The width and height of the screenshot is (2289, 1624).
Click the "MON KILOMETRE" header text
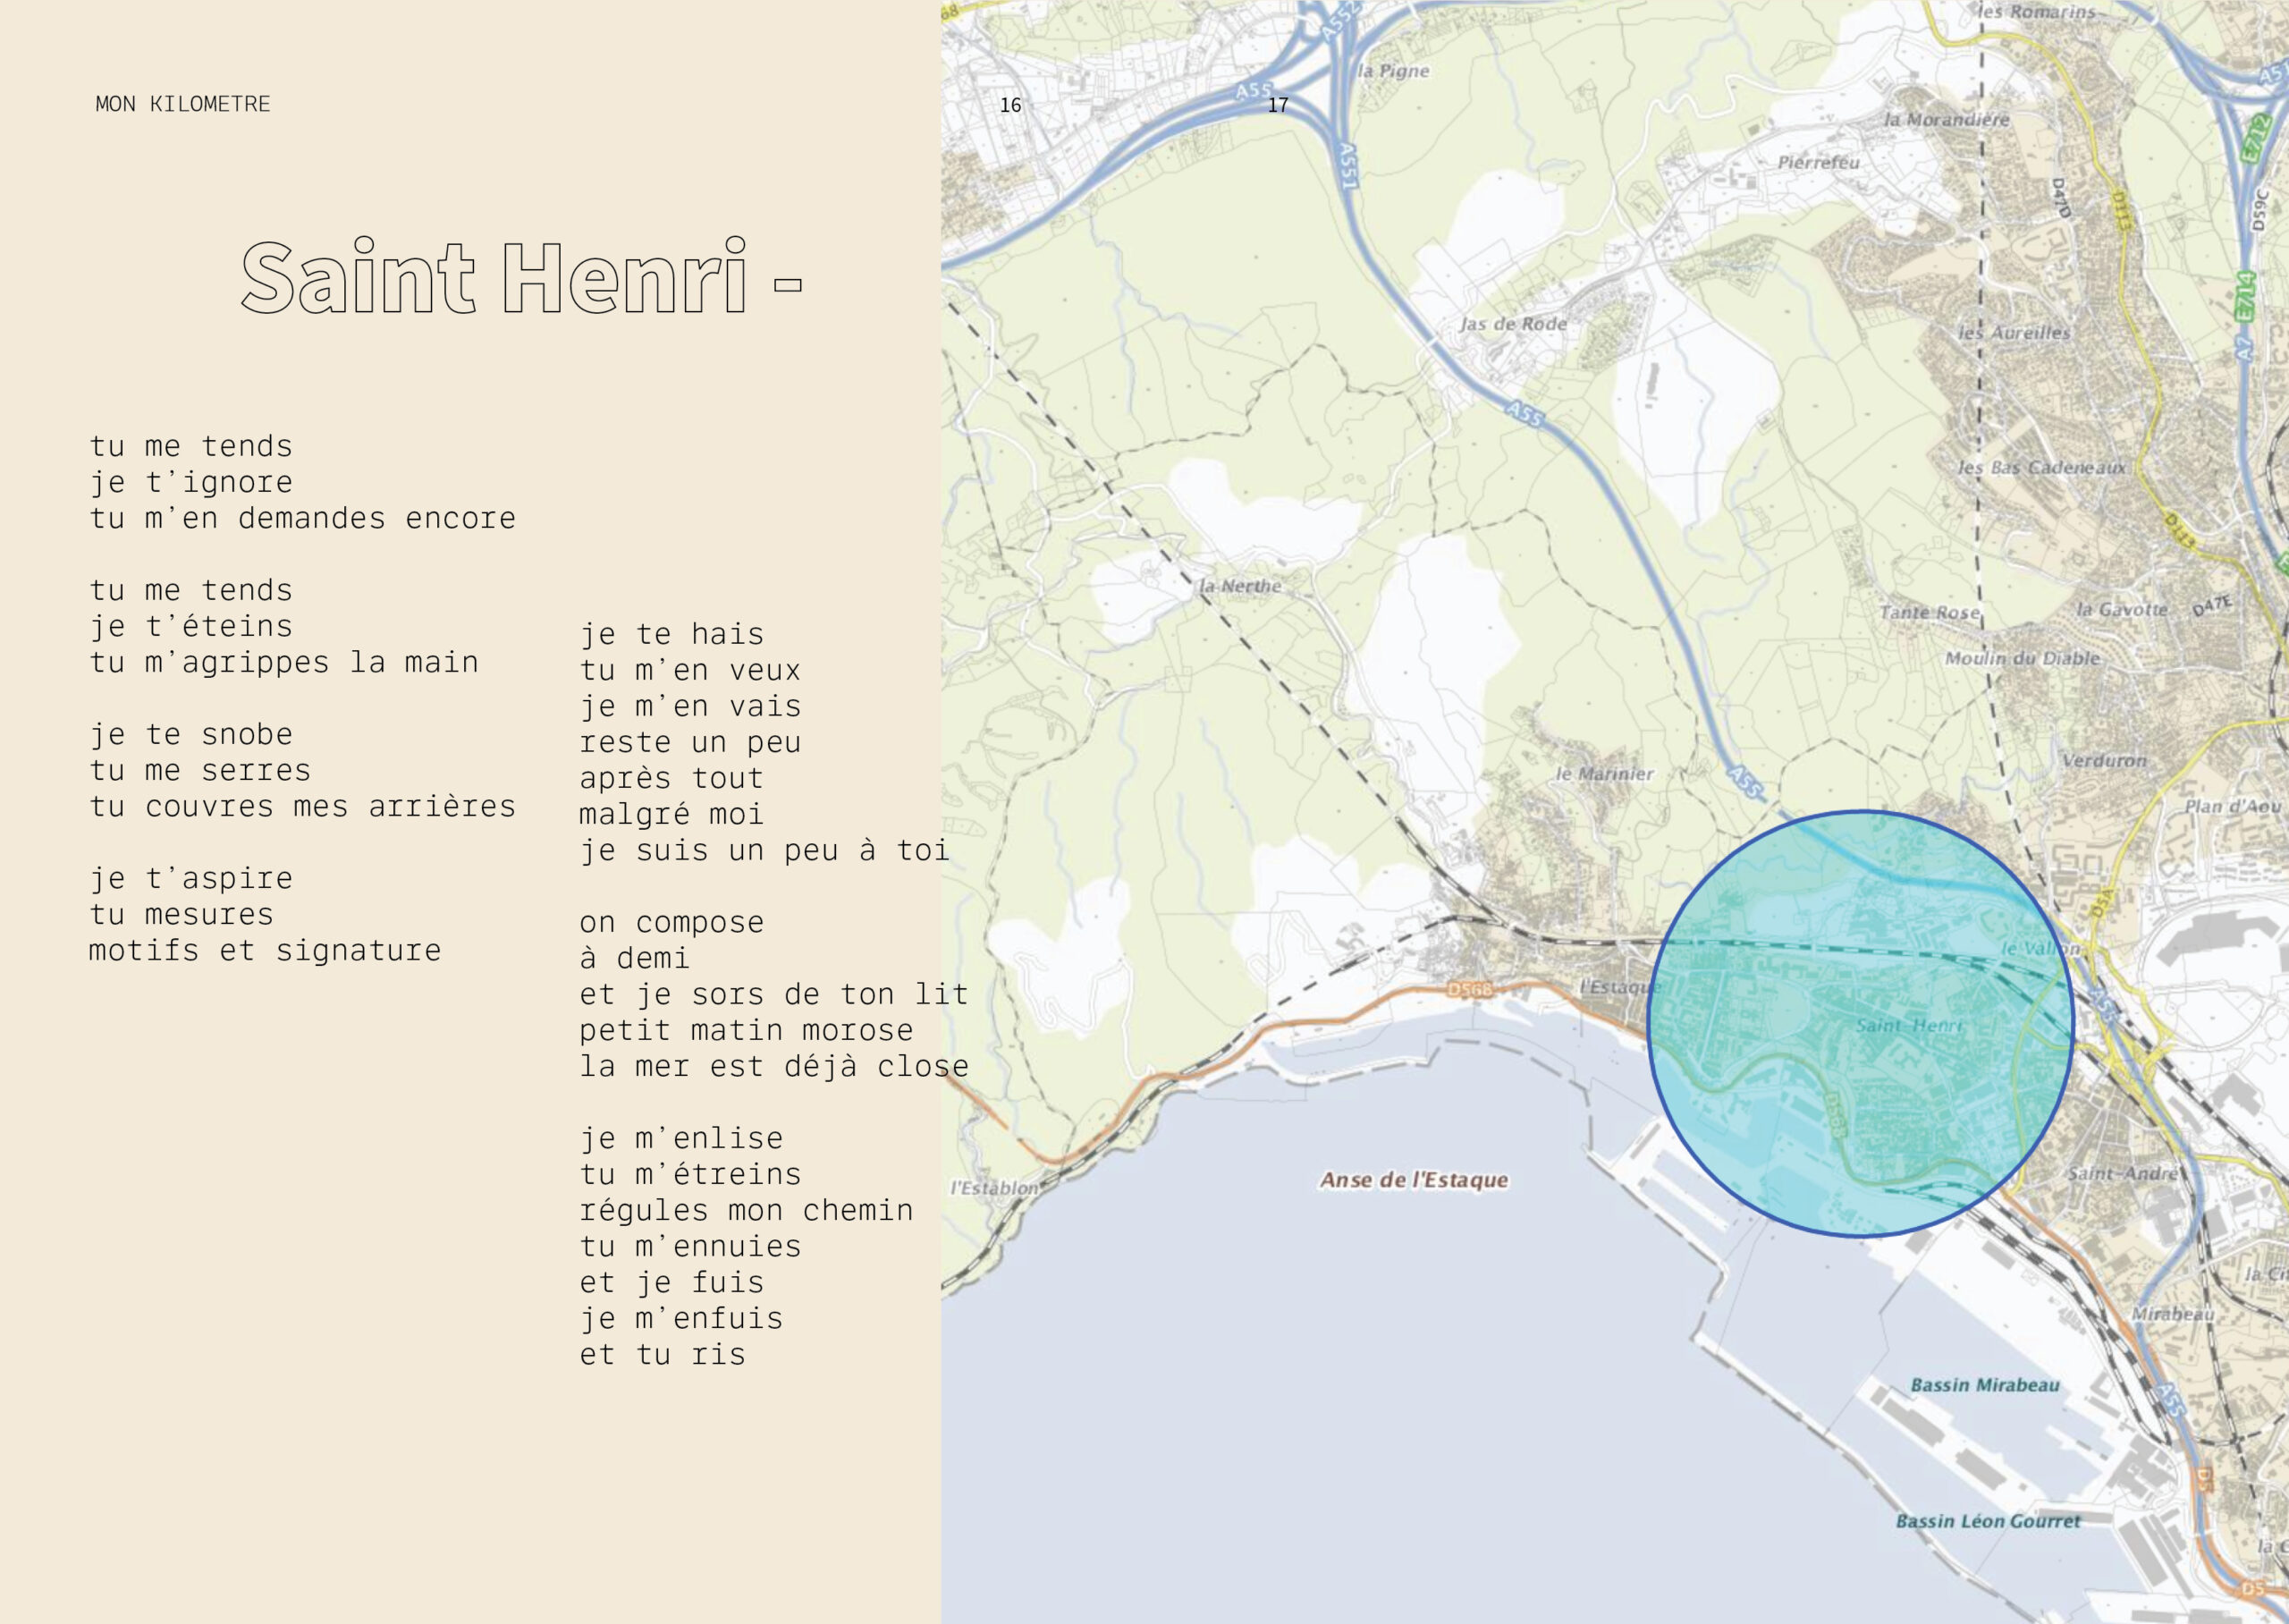(183, 104)
